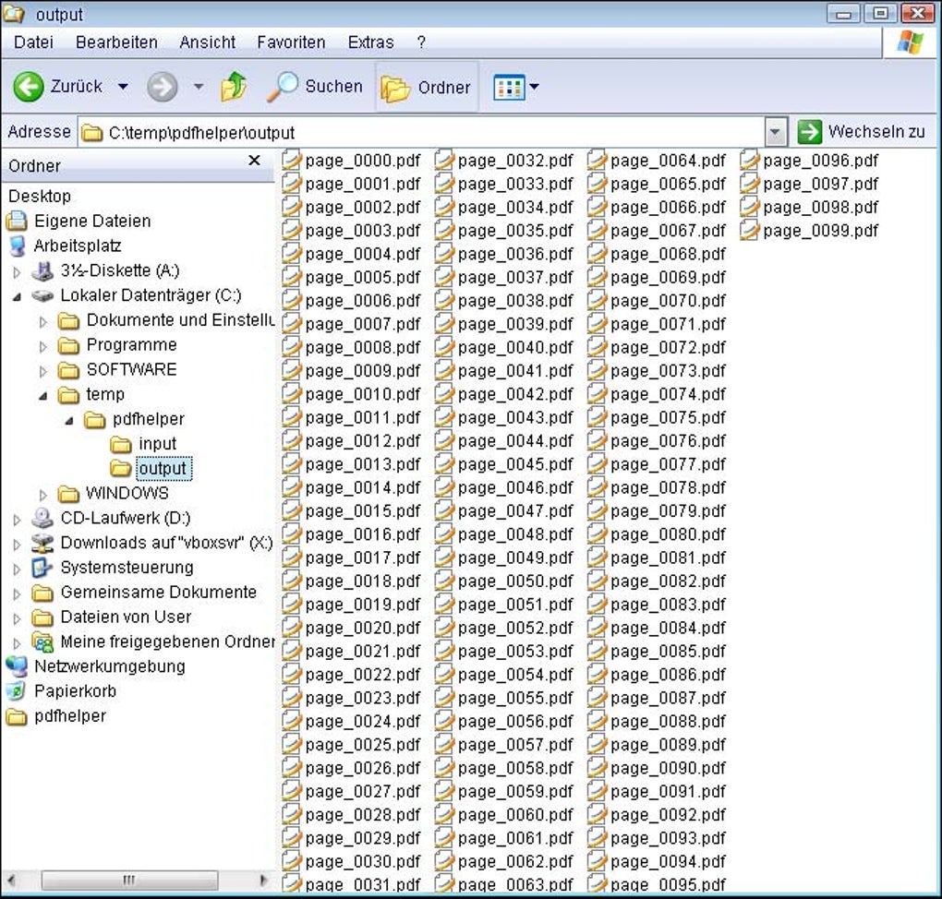The width and height of the screenshot is (942, 899).
Task: Open the Extras menu
Action: coord(370,42)
